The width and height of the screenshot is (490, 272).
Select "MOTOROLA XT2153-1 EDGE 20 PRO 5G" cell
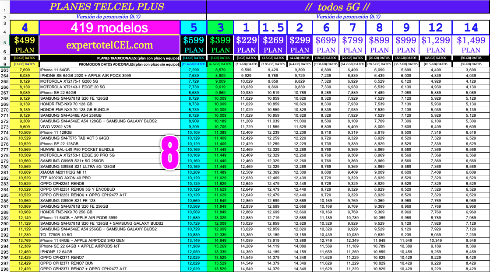click(109, 155)
